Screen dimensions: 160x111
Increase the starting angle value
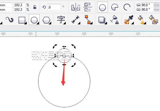click(x=158, y=5)
